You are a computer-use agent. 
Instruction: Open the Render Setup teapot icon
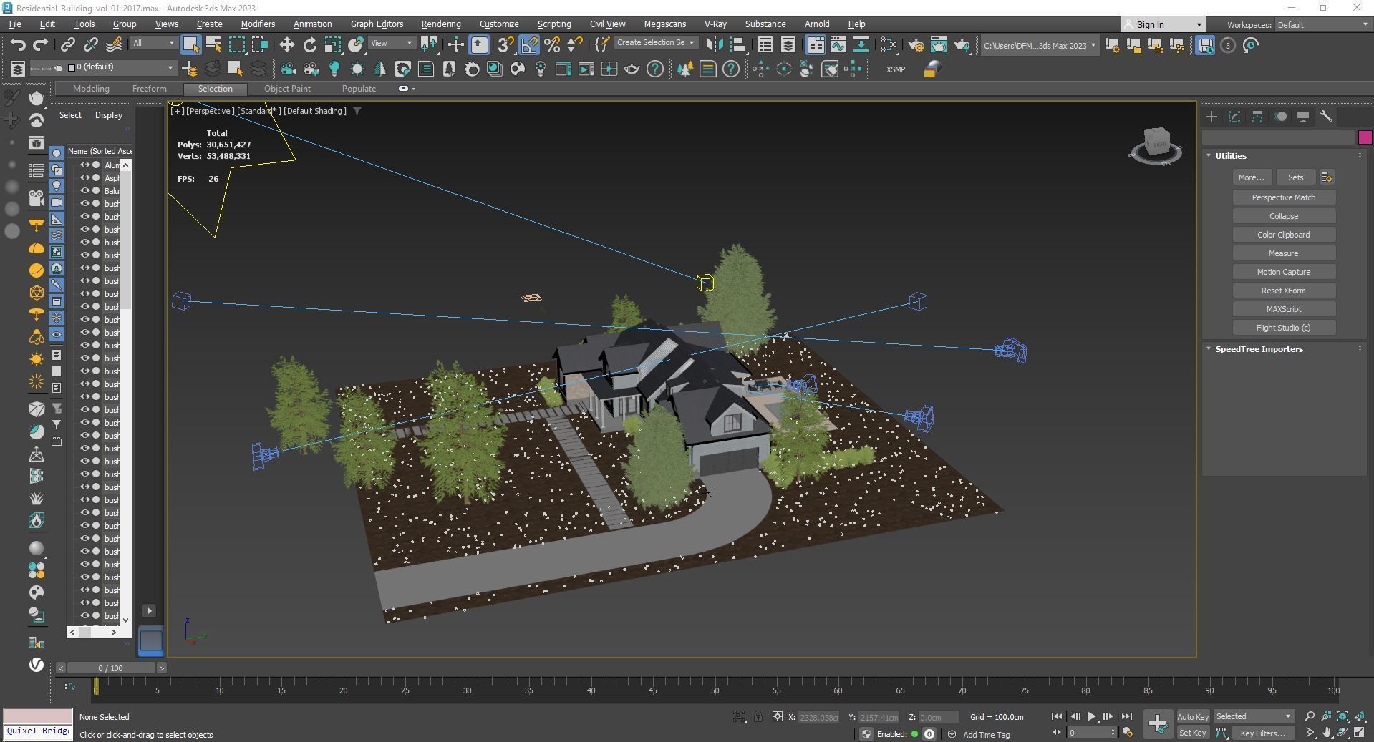[x=915, y=45]
